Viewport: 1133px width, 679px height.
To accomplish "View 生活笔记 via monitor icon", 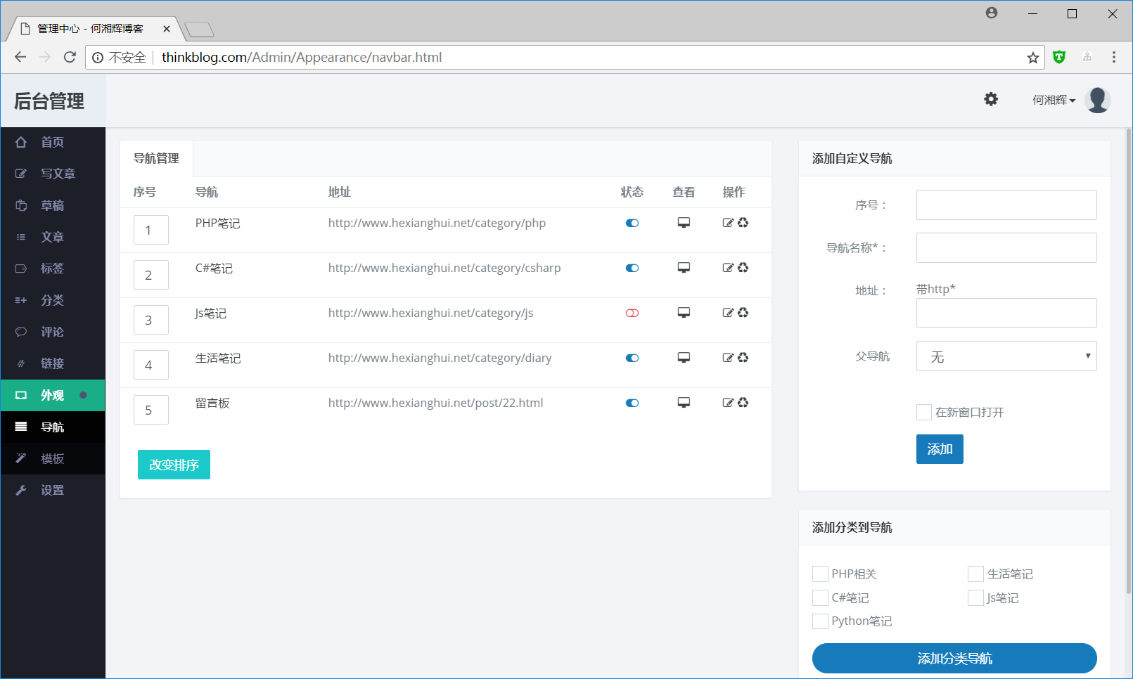I will [x=684, y=358].
